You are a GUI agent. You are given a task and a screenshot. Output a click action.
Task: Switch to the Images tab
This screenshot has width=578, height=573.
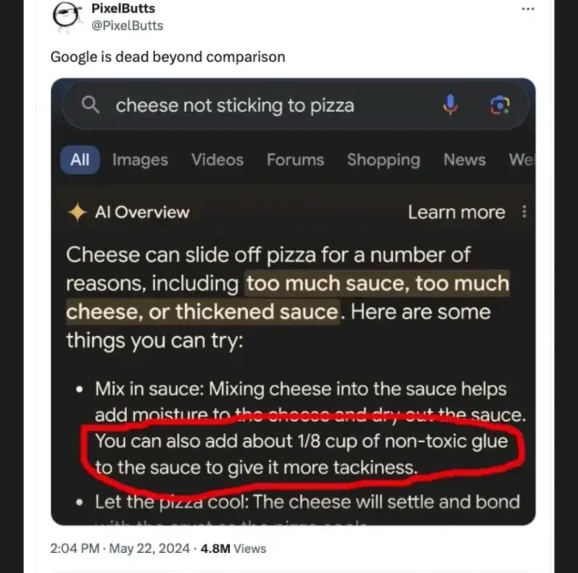140,160
